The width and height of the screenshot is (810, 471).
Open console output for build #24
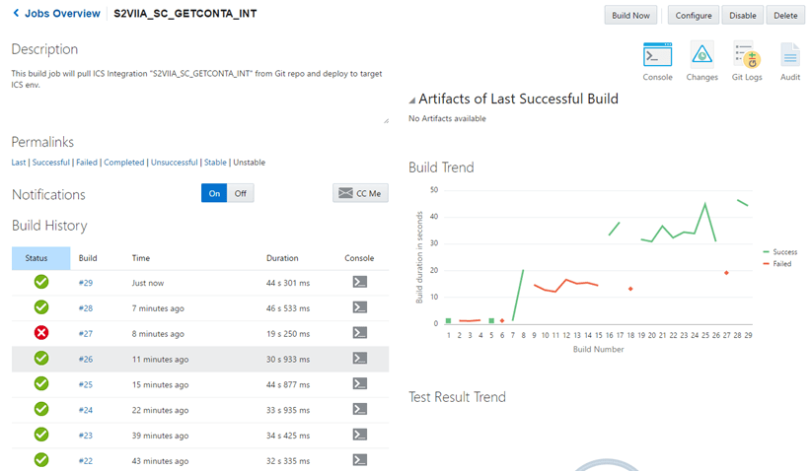360,409
